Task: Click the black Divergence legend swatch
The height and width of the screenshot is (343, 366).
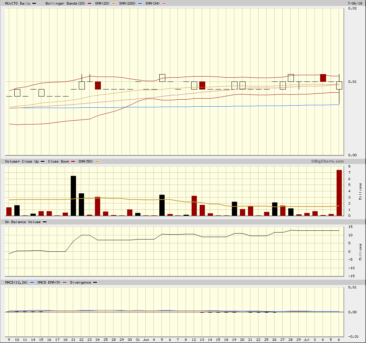Action: [x=95, y=283]
